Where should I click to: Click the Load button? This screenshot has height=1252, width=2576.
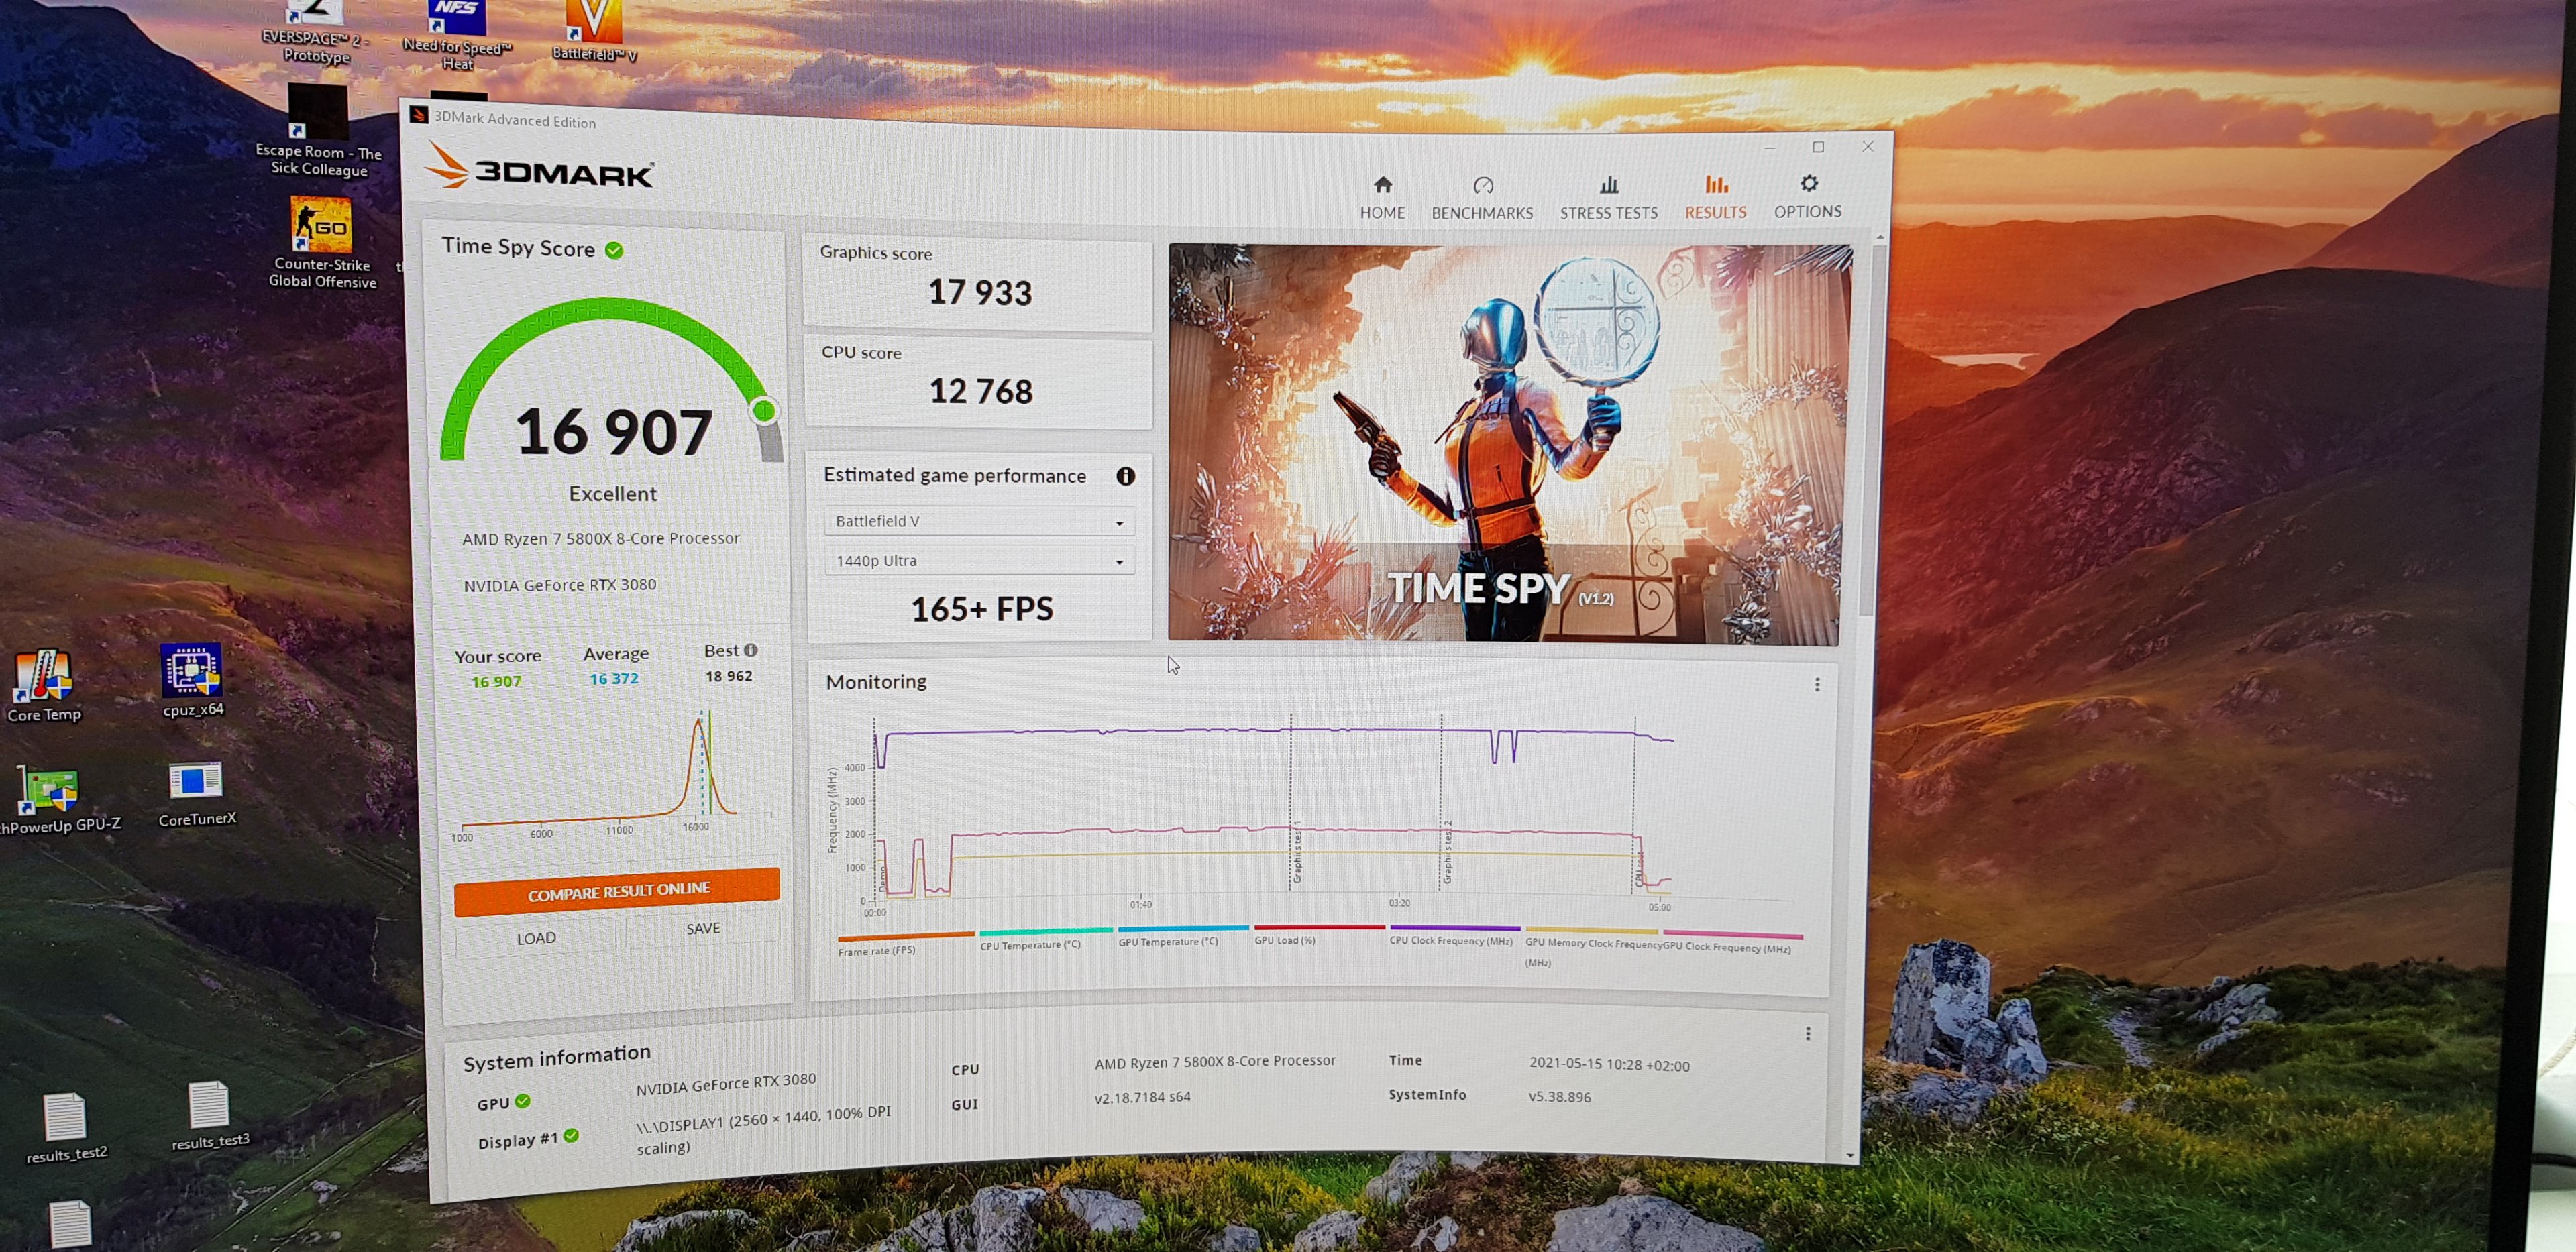pos(536,938)
